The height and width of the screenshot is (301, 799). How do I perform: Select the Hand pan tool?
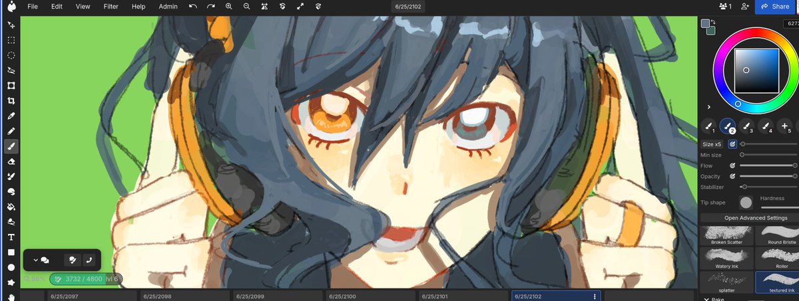[11, 298]
